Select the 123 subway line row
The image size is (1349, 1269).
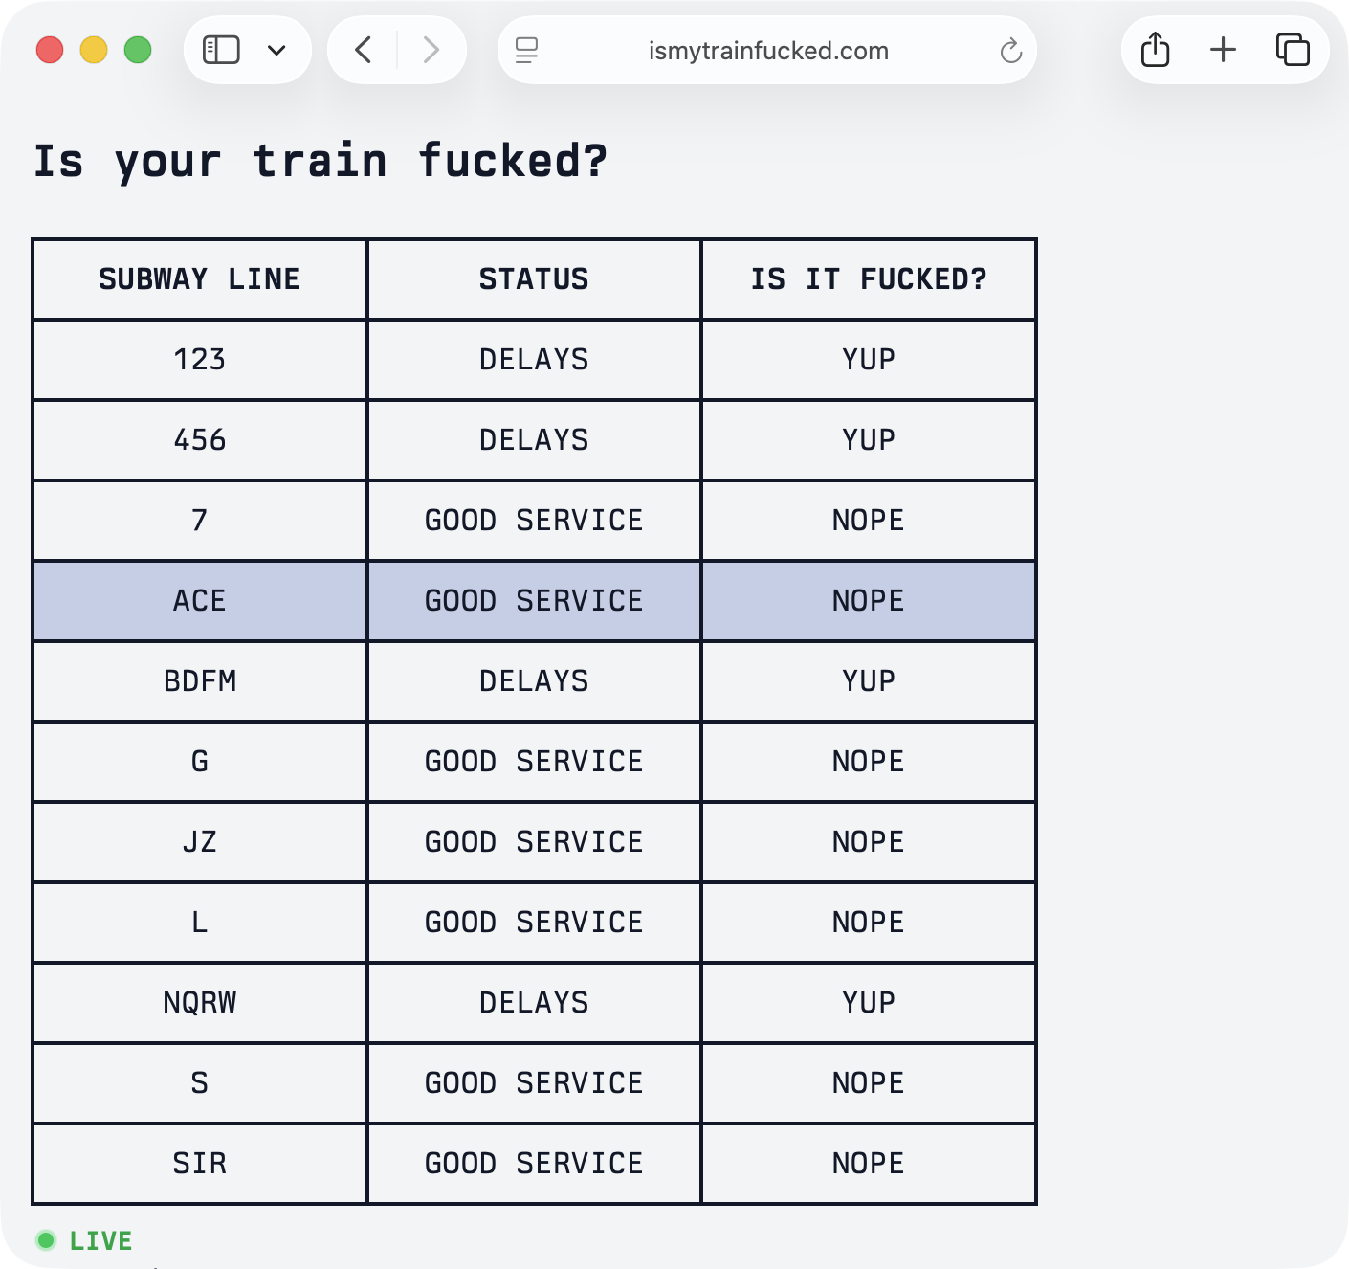(200, 360)
